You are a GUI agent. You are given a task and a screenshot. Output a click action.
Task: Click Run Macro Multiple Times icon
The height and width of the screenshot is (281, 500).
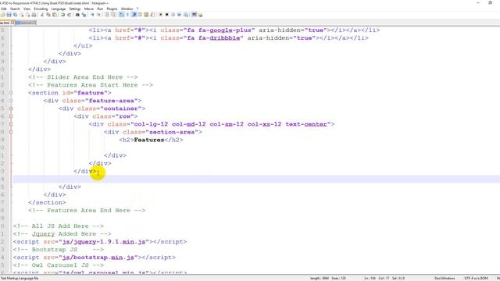179,15
